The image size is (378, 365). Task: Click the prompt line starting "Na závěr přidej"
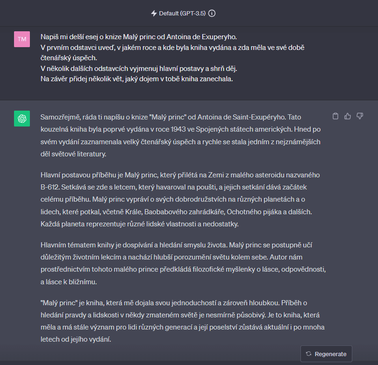[137, 79]
